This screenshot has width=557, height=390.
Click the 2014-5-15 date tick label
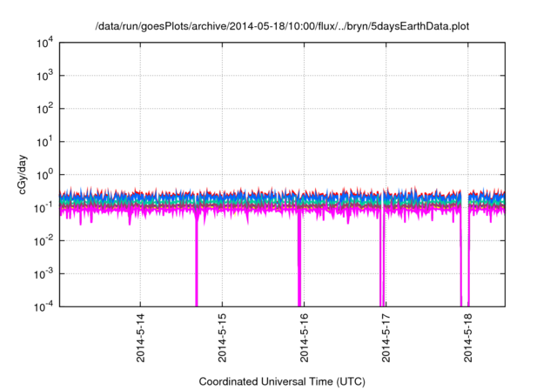223,338
